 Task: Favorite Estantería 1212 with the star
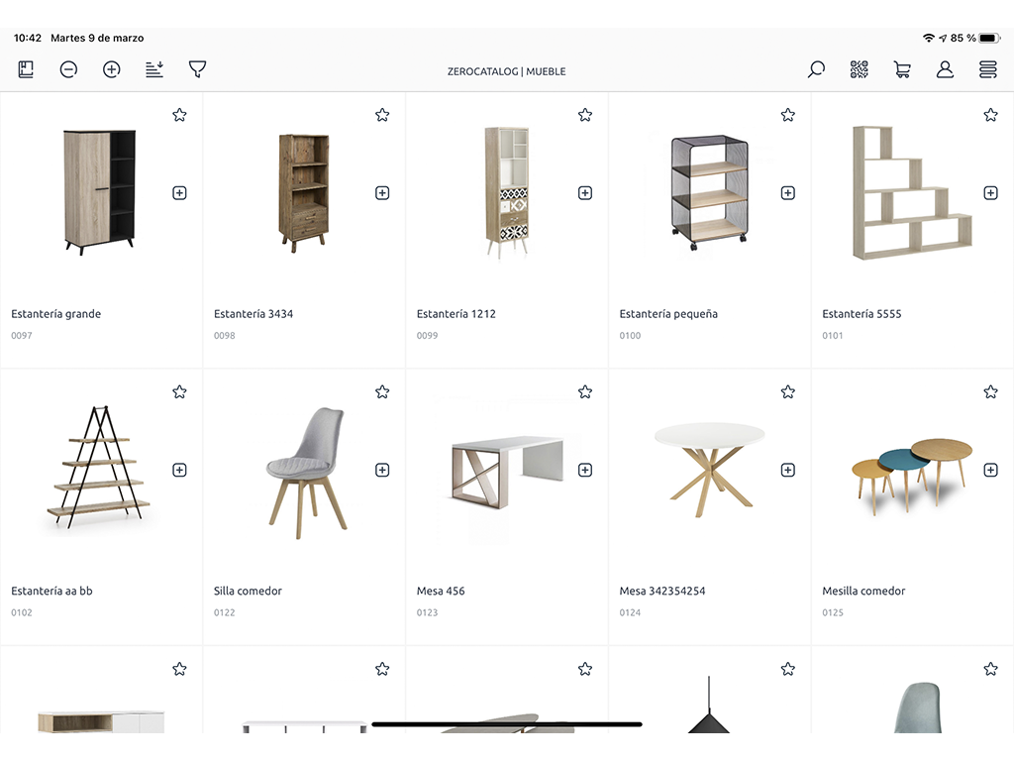(585, 115)
